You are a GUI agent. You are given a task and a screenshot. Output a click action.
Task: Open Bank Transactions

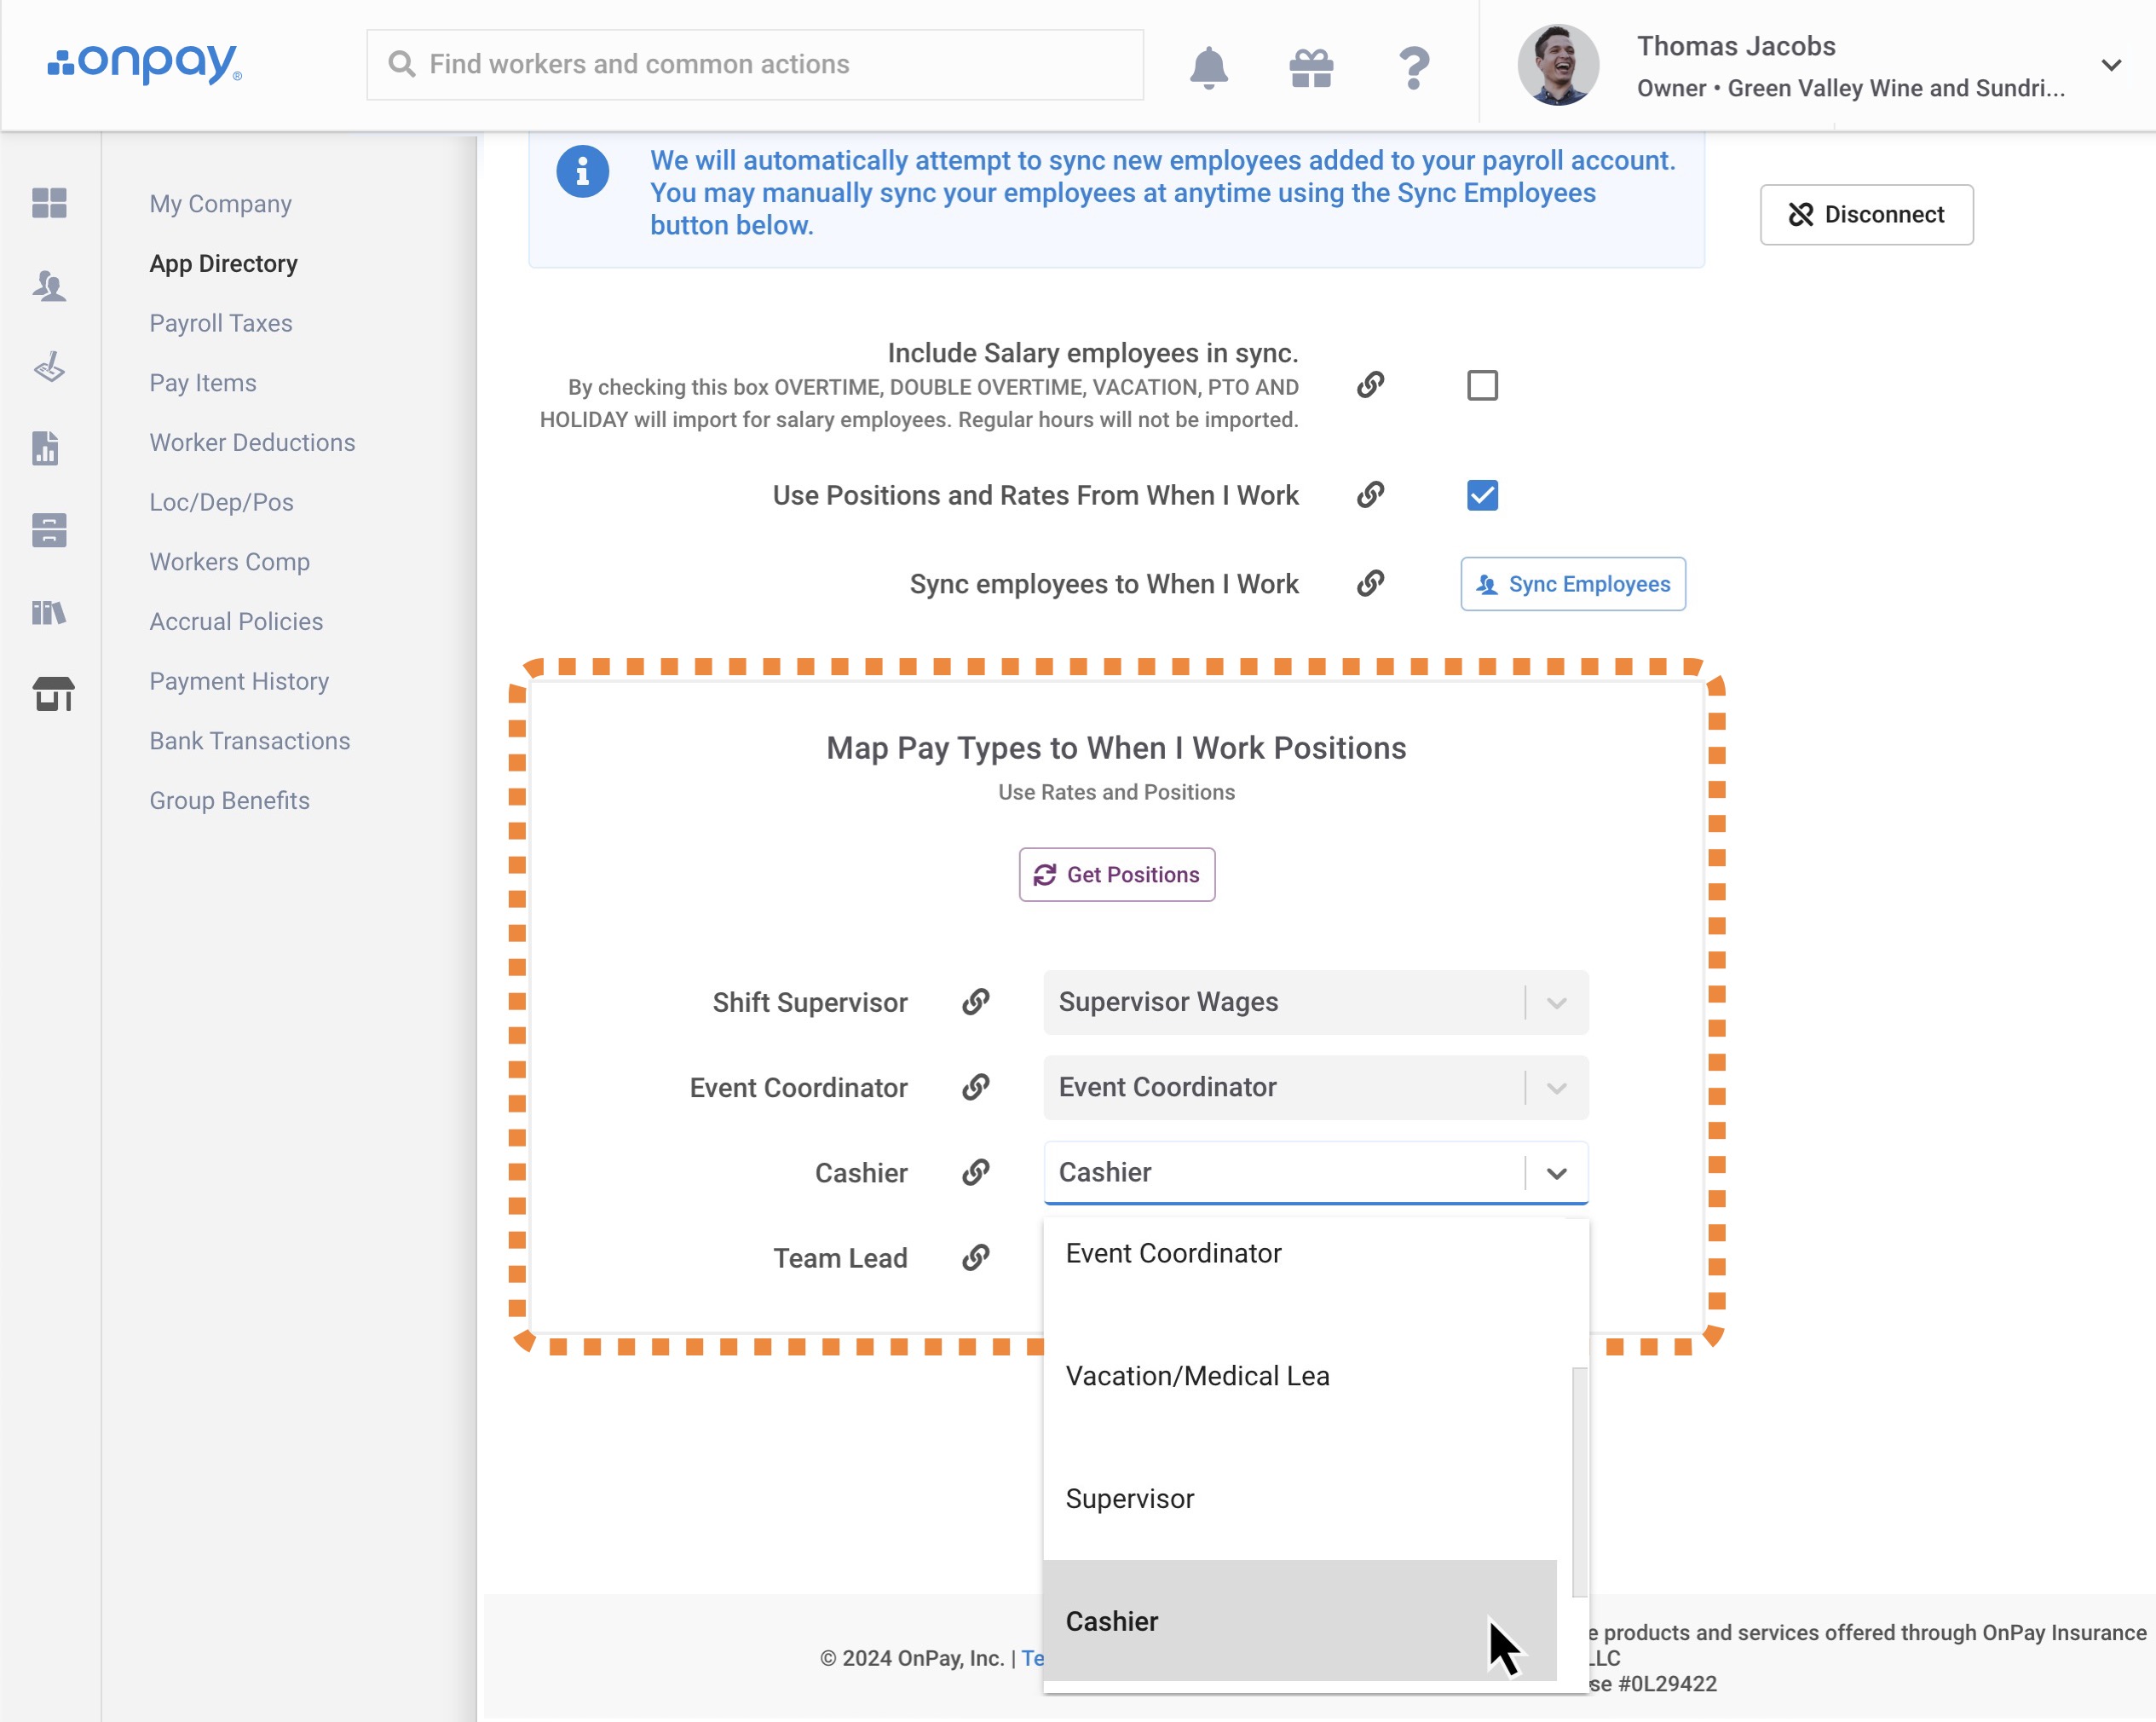[x=250, y=741]
